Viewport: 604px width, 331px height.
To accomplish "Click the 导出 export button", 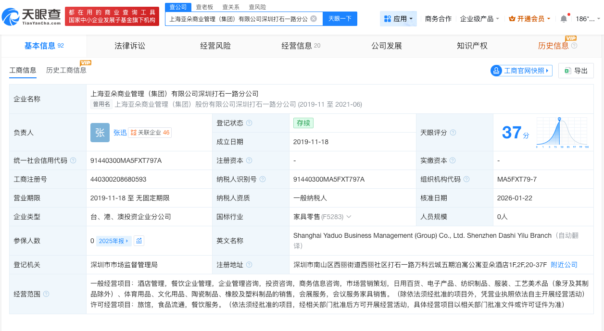I will click(576, 71).
